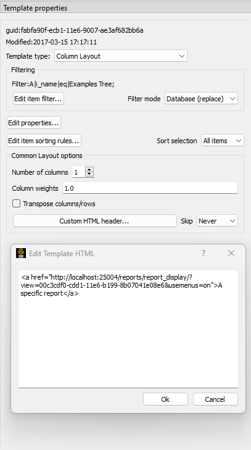Click inside the HTML text editing area
The width and height of the screenshot is (251, 450).
pyautogui.click(x=128, y=329)
